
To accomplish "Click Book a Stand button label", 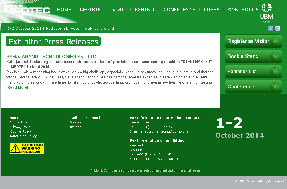I will (243, 56).
